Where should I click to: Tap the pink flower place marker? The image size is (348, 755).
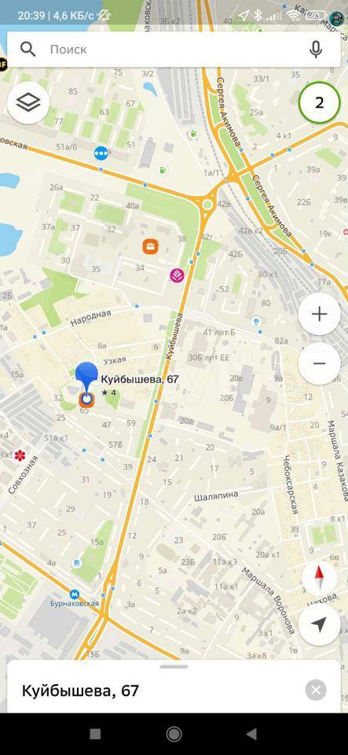(178, 275)
